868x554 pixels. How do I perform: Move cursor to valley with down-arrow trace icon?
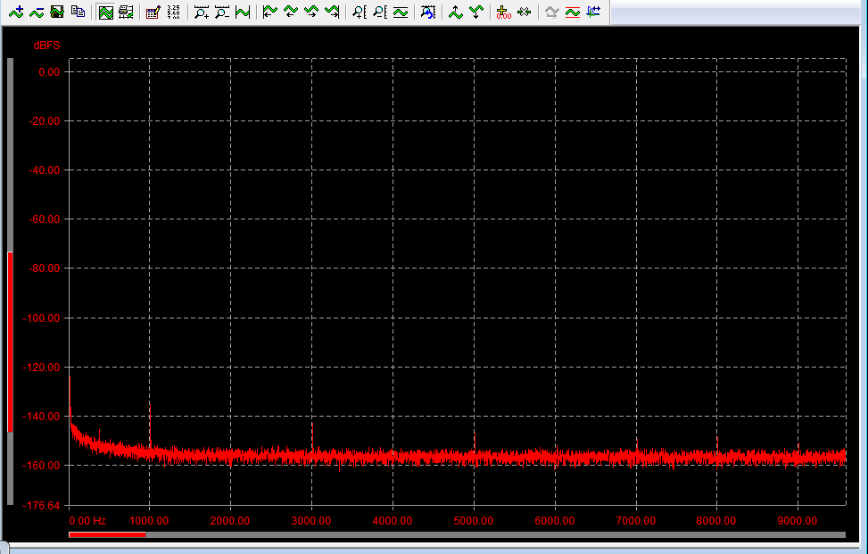476,12
